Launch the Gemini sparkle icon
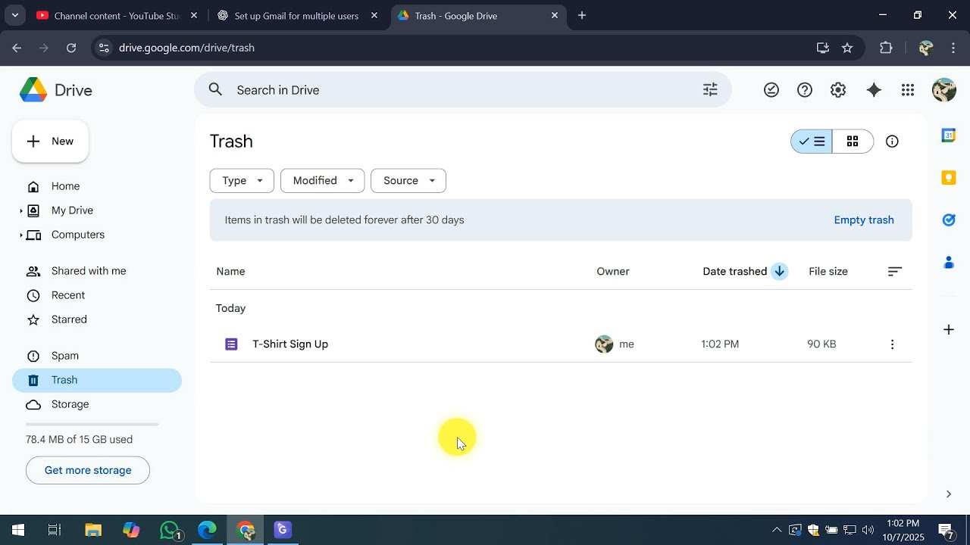Screen dimensions: 970x545 (874, 90)
